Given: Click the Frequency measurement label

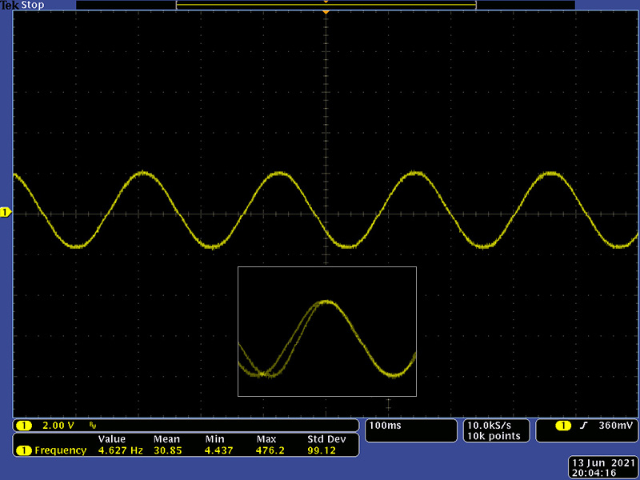Looking at the screenshot, I should [x=60, y=450].
